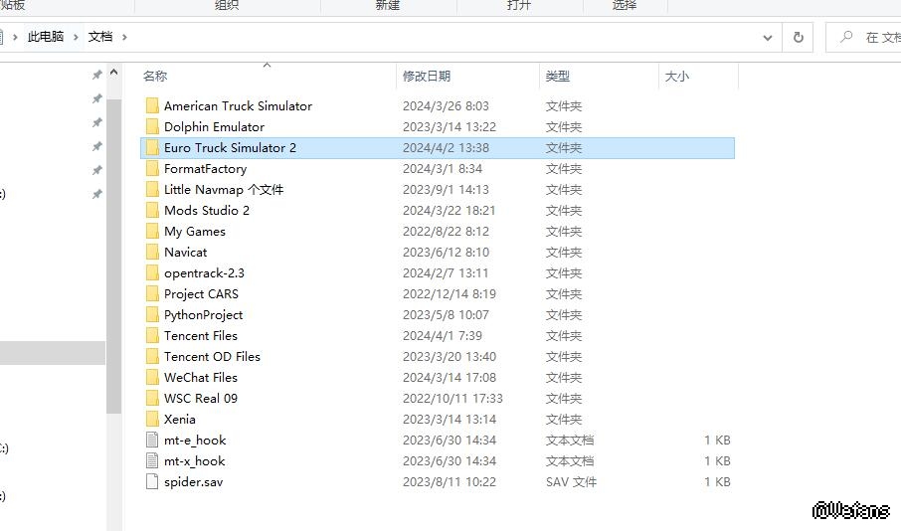The image size is (901, 531).
Task: Select the Dolphin Emulator folder name
Action: 215,126
